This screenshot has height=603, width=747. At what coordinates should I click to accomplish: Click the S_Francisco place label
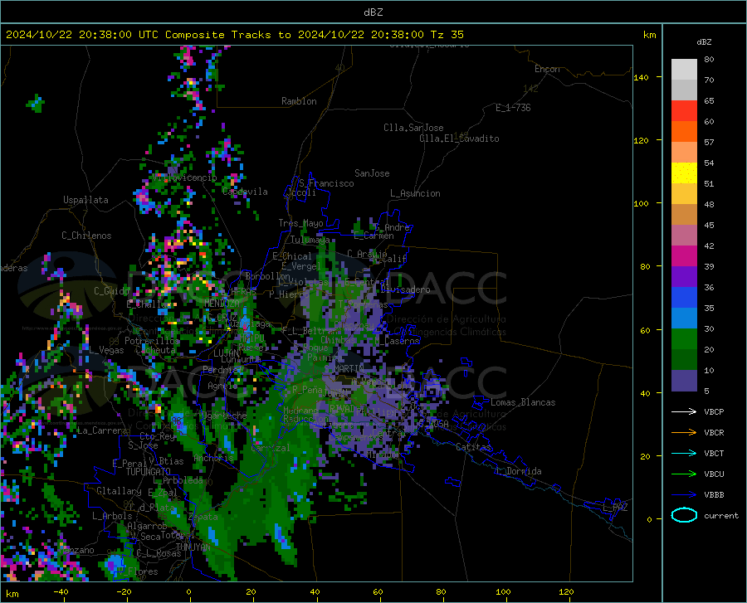(x=326, y=183)
